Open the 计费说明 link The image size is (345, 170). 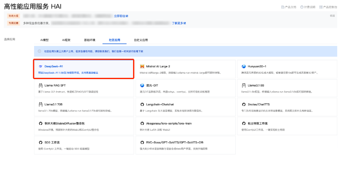308,7
